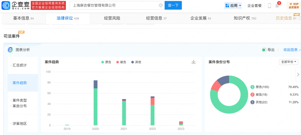This screenshot has height=135, width=301.
Task: Toggle 其他 legend series in trend chart
Action: [136, 62]
